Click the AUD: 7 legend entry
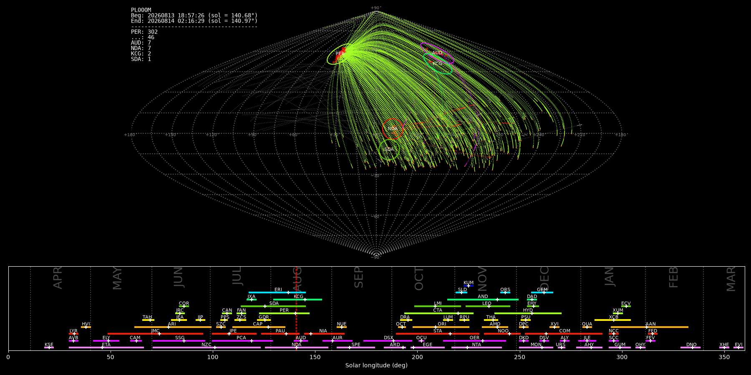Viewport: 751px width, 375px height. [x=141, y=42]
